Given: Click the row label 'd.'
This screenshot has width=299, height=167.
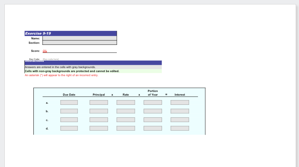Looking at the screenshot, I should click(x=47, y=128).
